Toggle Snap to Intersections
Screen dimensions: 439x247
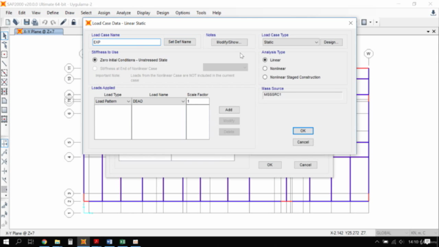click(x=5, y=162)
